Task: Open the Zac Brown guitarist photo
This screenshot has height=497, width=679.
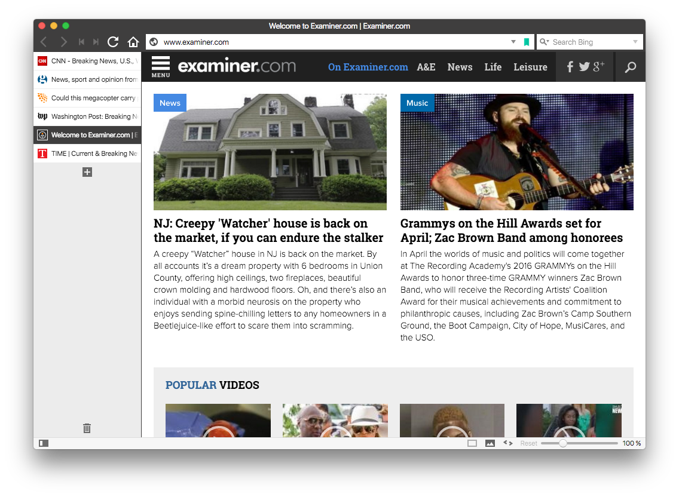Action: click(x=517, y=152)
